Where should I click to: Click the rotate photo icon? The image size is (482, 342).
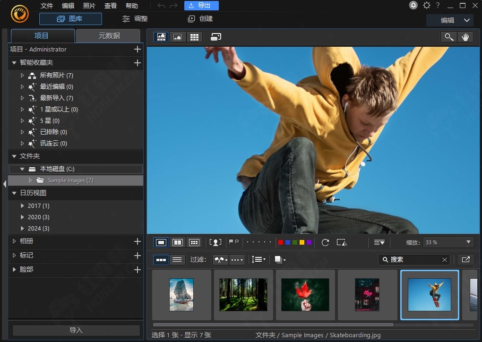tap(325, 242)
